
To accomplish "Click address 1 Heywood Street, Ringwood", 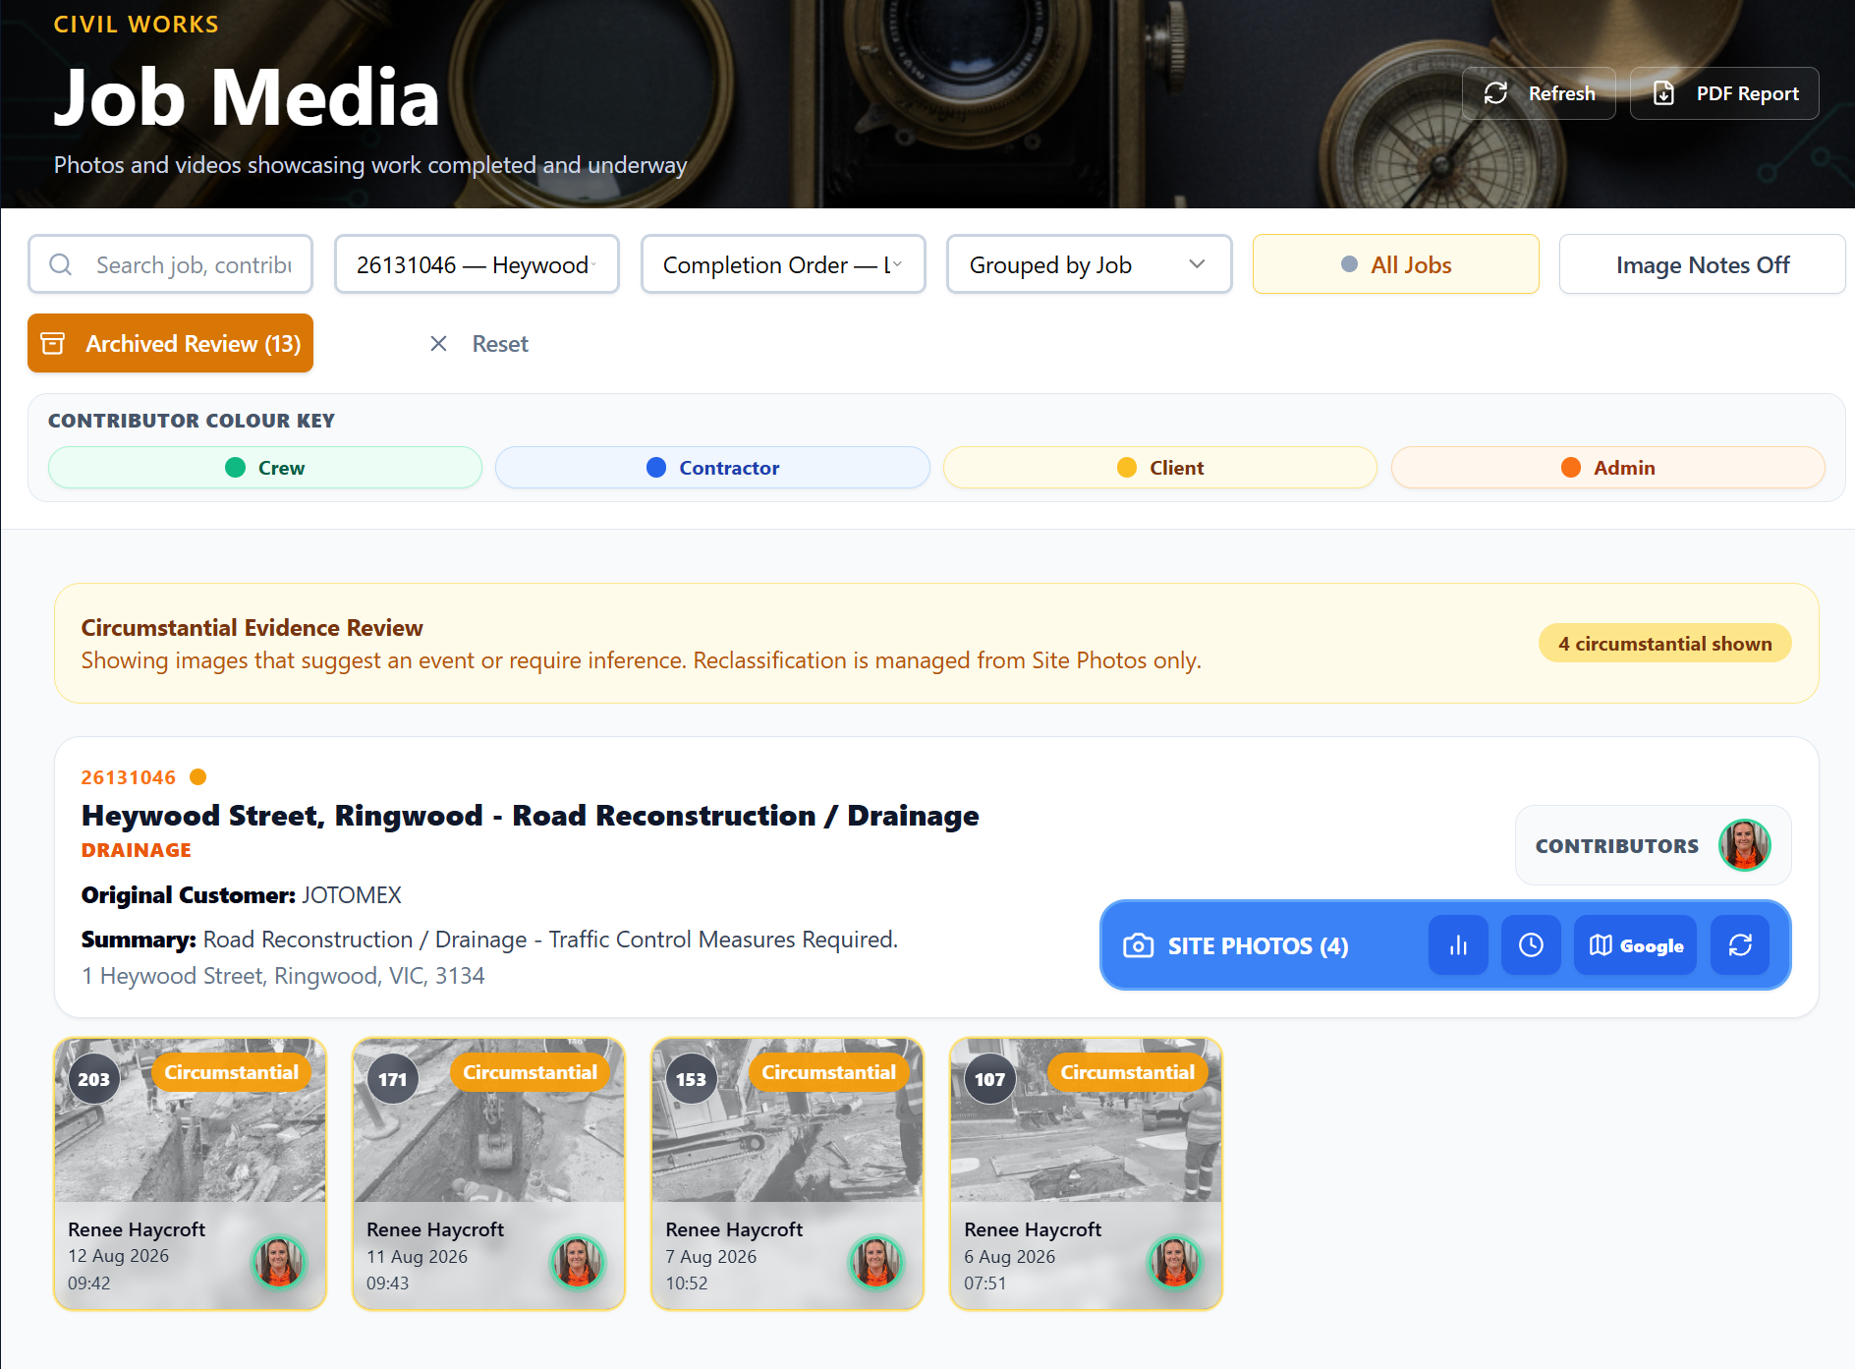I will coord(283,976).
